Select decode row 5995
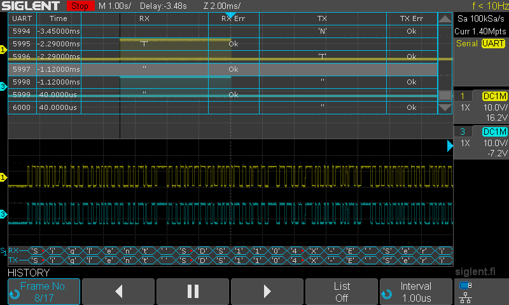 coord(223,44)
